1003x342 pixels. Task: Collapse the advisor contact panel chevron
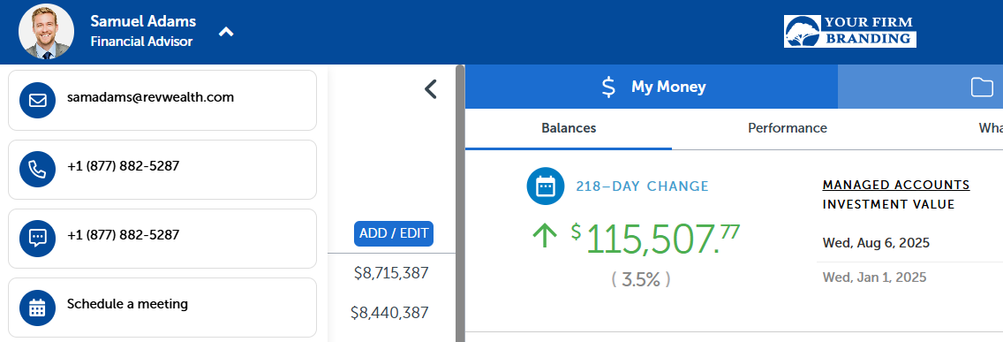point(226,32)
